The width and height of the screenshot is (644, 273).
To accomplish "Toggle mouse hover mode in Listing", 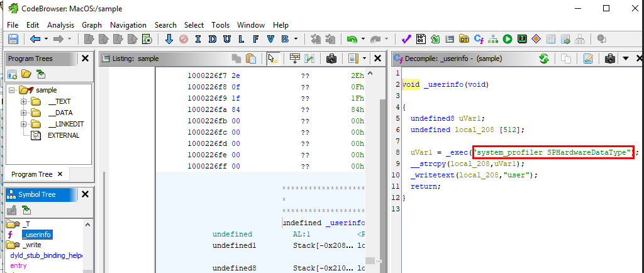I will 273,58.
